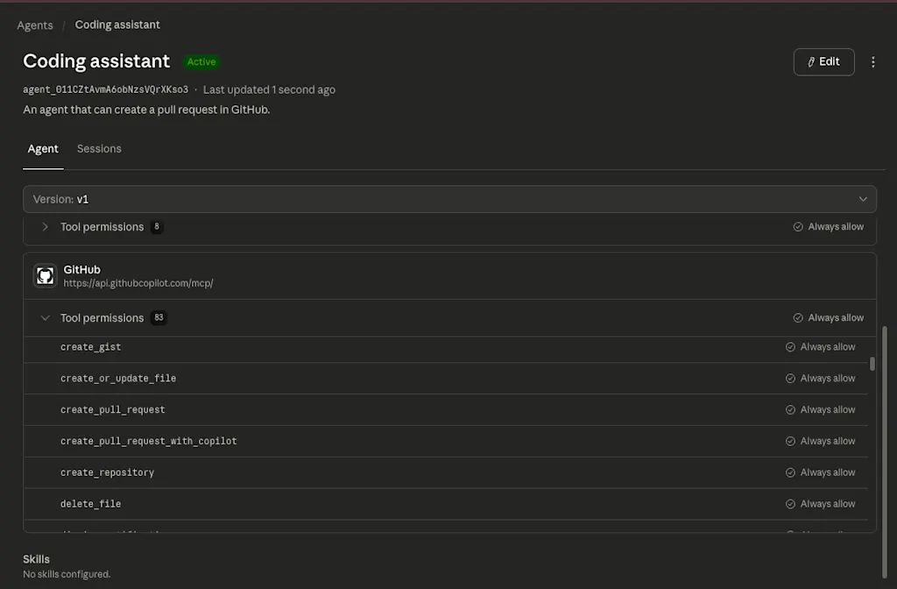Open the Version v1 dropdown
This screenshot has height=589, width=897.
pos(449,199)
